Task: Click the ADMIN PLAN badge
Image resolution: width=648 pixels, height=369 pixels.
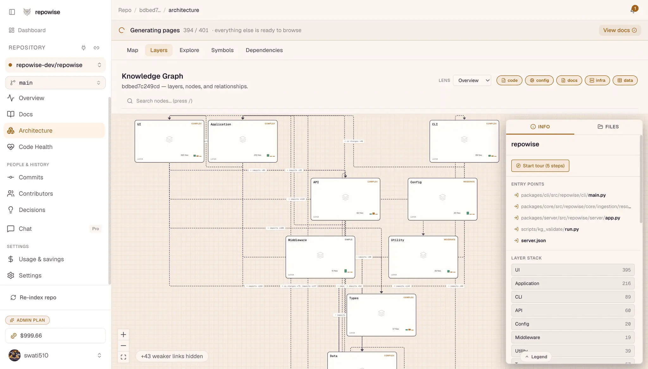Action: point(28,320)
